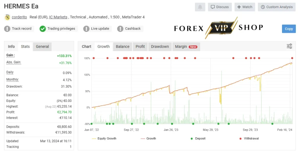
Task: Switch to the Info tab
Action: 11,46
